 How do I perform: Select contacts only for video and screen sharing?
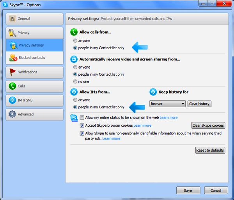(75, 74)
